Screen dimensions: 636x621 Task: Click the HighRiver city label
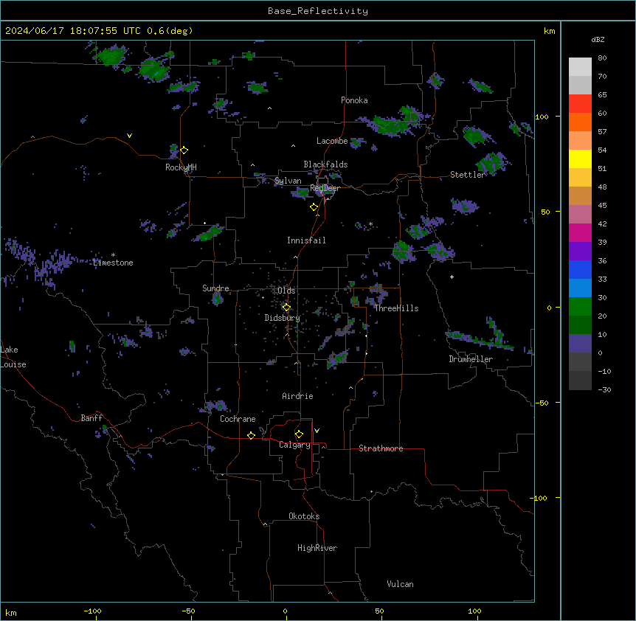[317, 548]
